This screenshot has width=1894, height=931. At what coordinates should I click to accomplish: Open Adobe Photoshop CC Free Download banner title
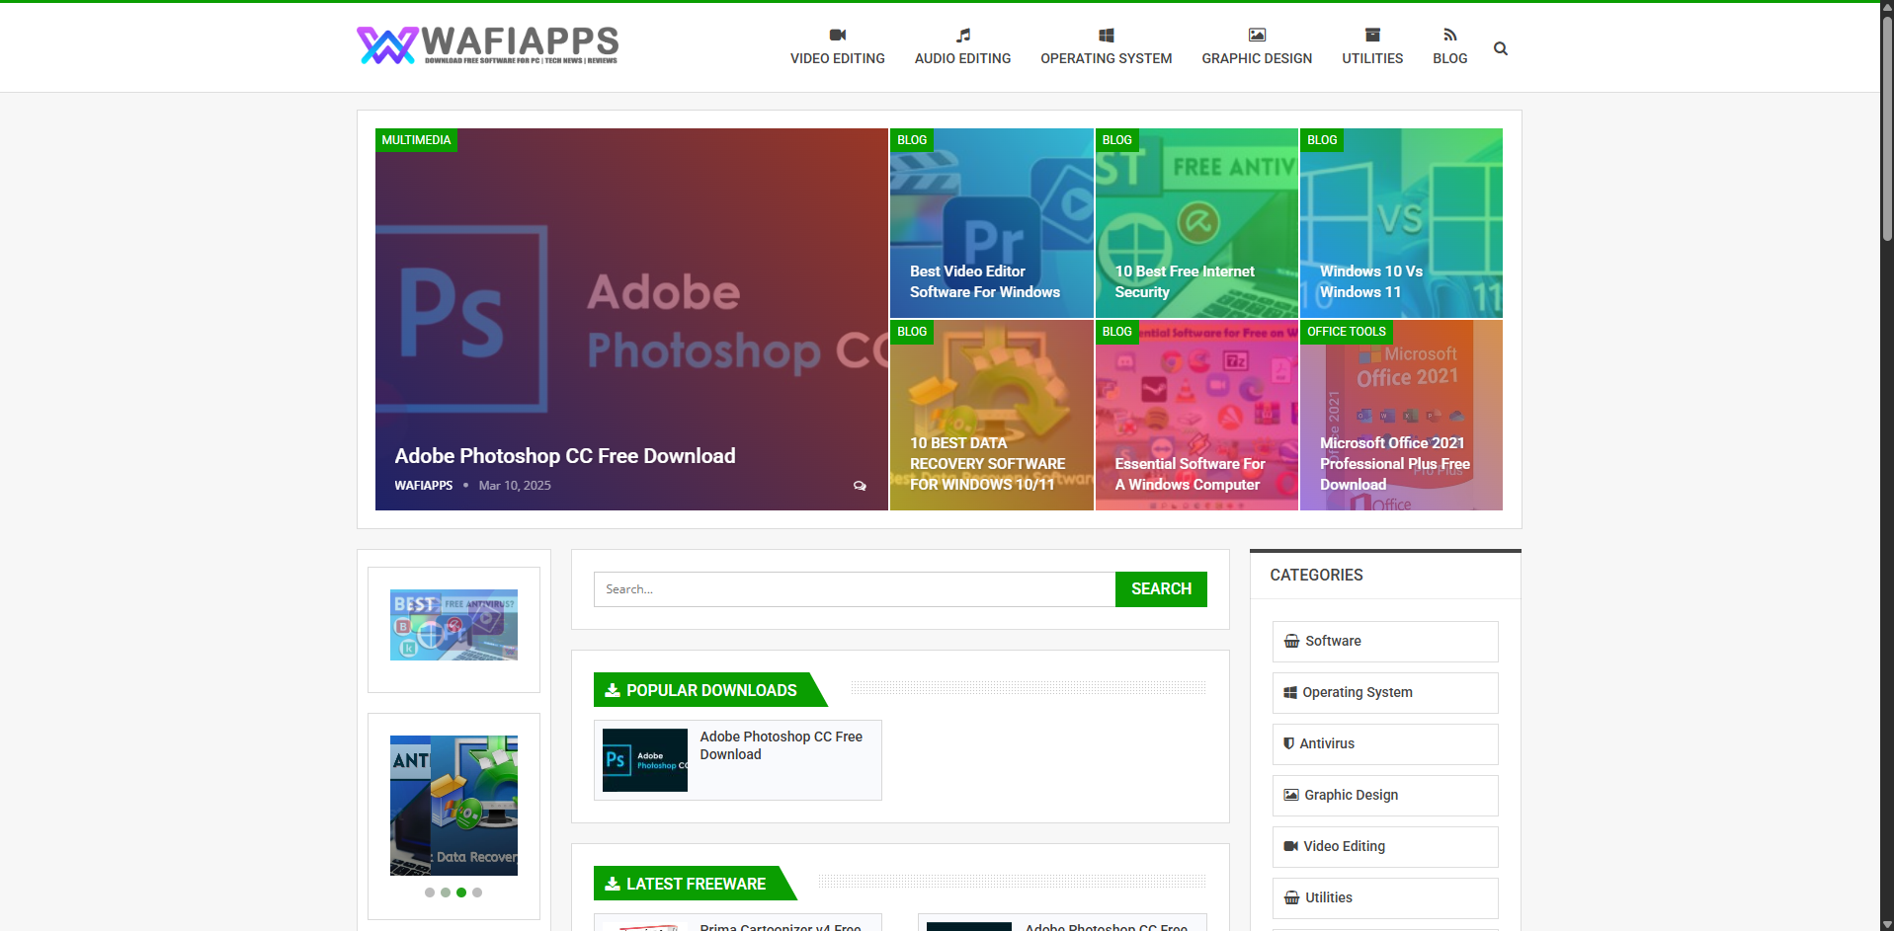[565, 456]
